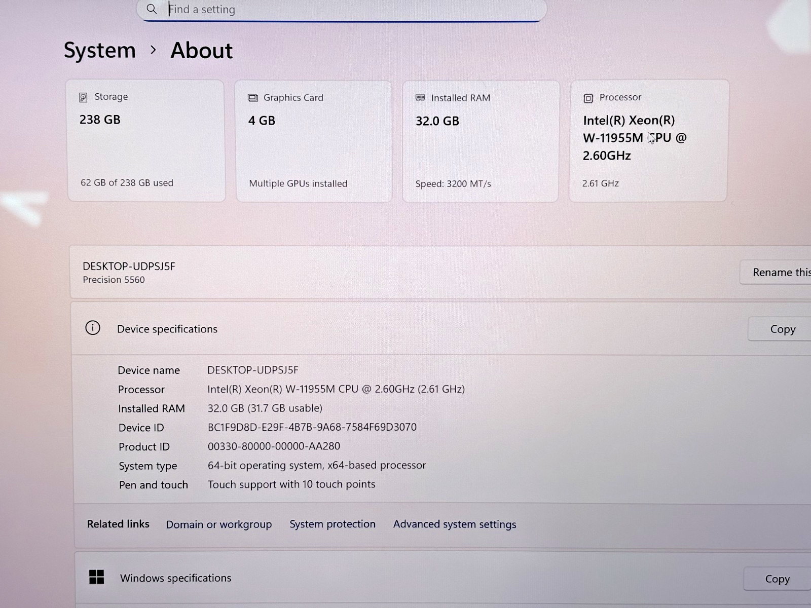The height and width of the screenshot is (608, 811).
Task: Click the Processor chip icon
Action: [588, 98]
